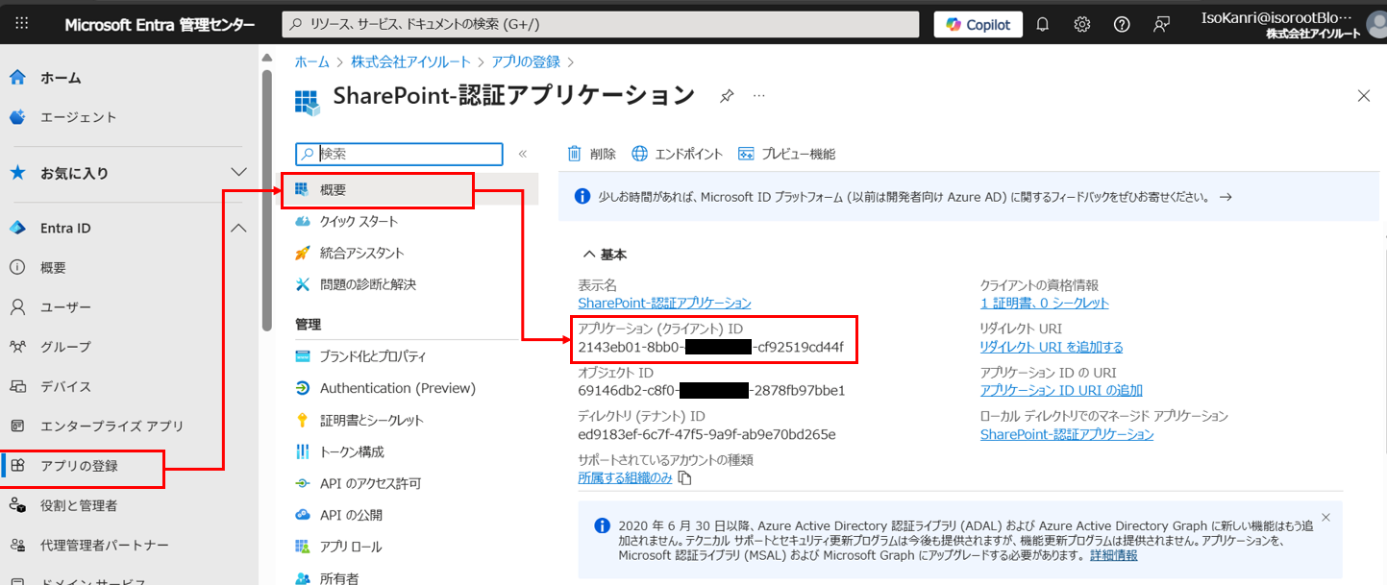Screen dimensions: 1387x585
Task: Open notifications bell icon
Action: coord(1042,25)
